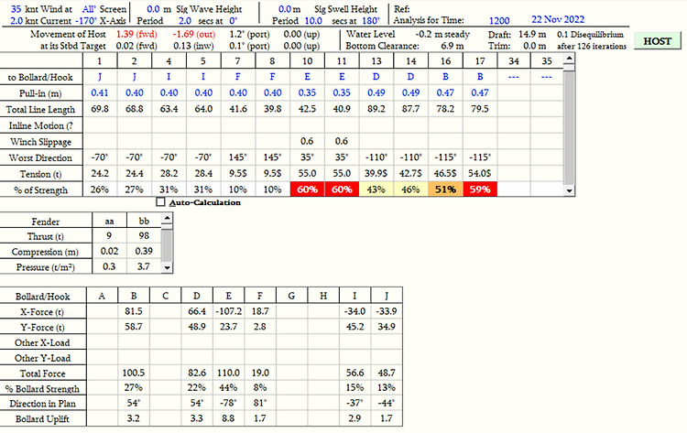
Task: Click tension value 28.2 for line 4
Action: pyautogui.click(x=169, y=173)
